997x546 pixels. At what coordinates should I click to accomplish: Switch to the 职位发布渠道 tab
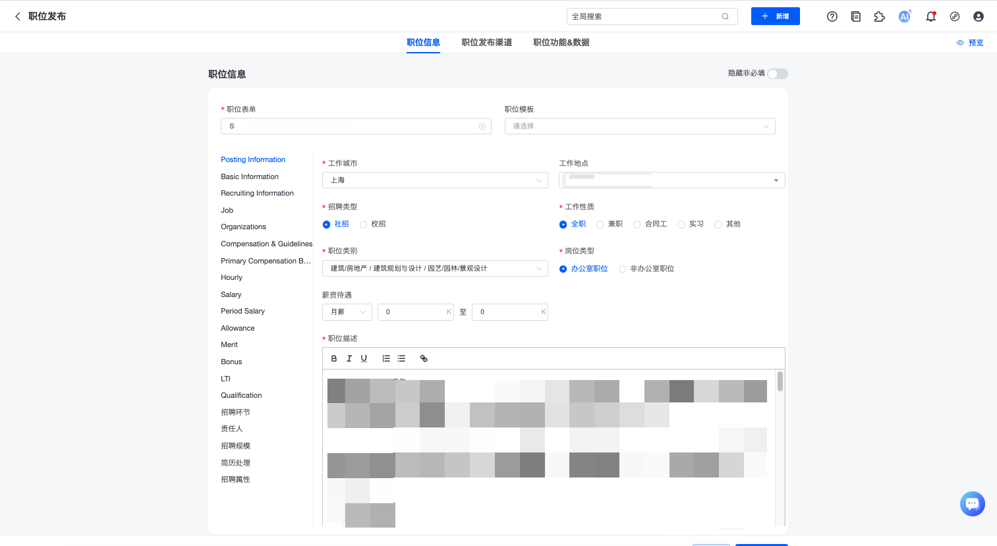pos(486,43)
